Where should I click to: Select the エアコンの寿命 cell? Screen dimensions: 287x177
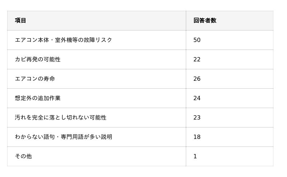[x=35, y=79]
